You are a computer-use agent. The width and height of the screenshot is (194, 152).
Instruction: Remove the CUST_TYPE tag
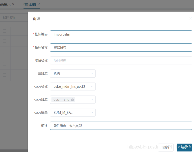click(73, 100)
